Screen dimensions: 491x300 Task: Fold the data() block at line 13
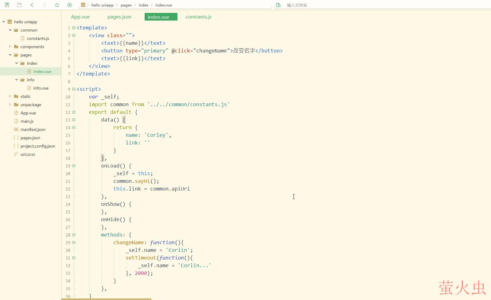click(x=74, y=120)
